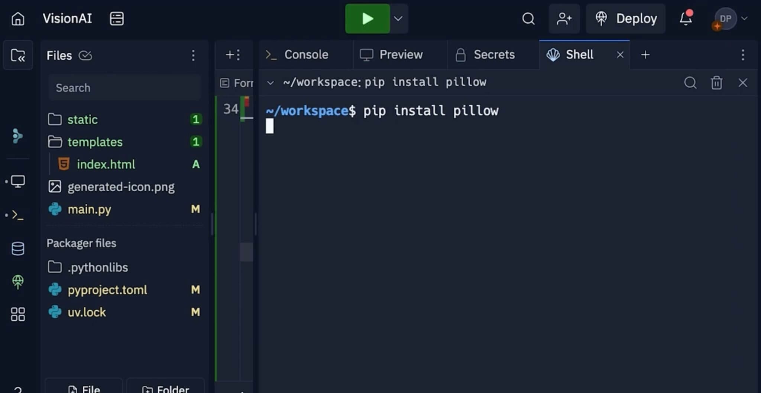Click the green Run button
Image resolution: width=761 pixels, height=393 pixels.
coord(367,19)
